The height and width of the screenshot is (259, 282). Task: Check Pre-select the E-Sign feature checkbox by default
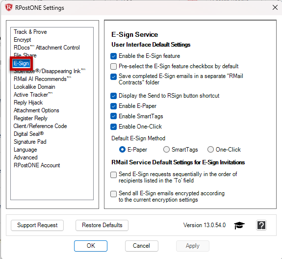click(x=113, y=66)
